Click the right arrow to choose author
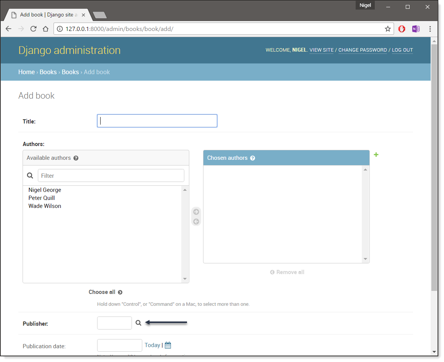 (x=196, y=212)
